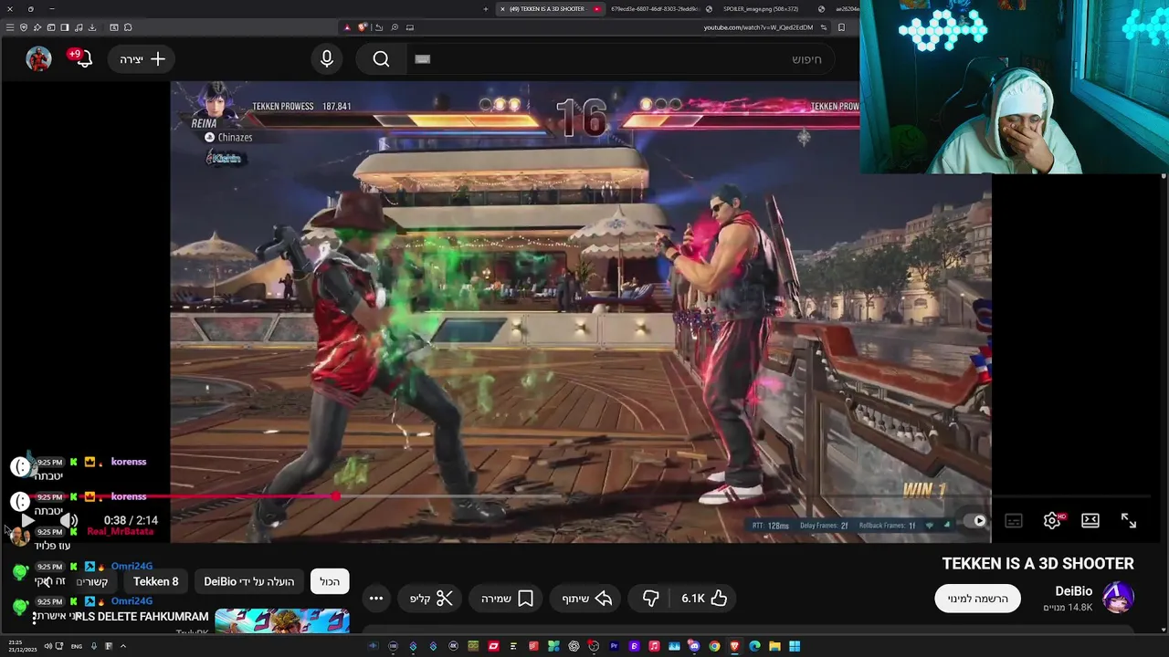This screenshot has height=657, width=1169.
Task: Open the player settings gear
Action: [1052, 521]
